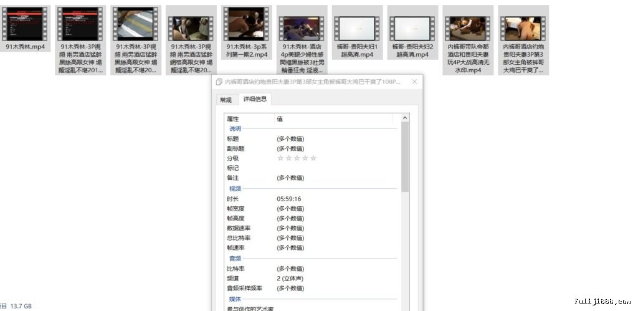Click the 13.7 GB status bar text

click(x=21, y=306)
